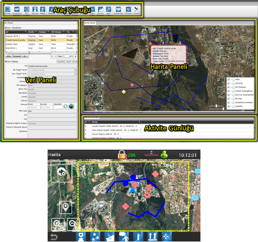The image size is (258, 242).
Task: Open the Kullanıcılar toolbar icon
Action: coord(118,10)
